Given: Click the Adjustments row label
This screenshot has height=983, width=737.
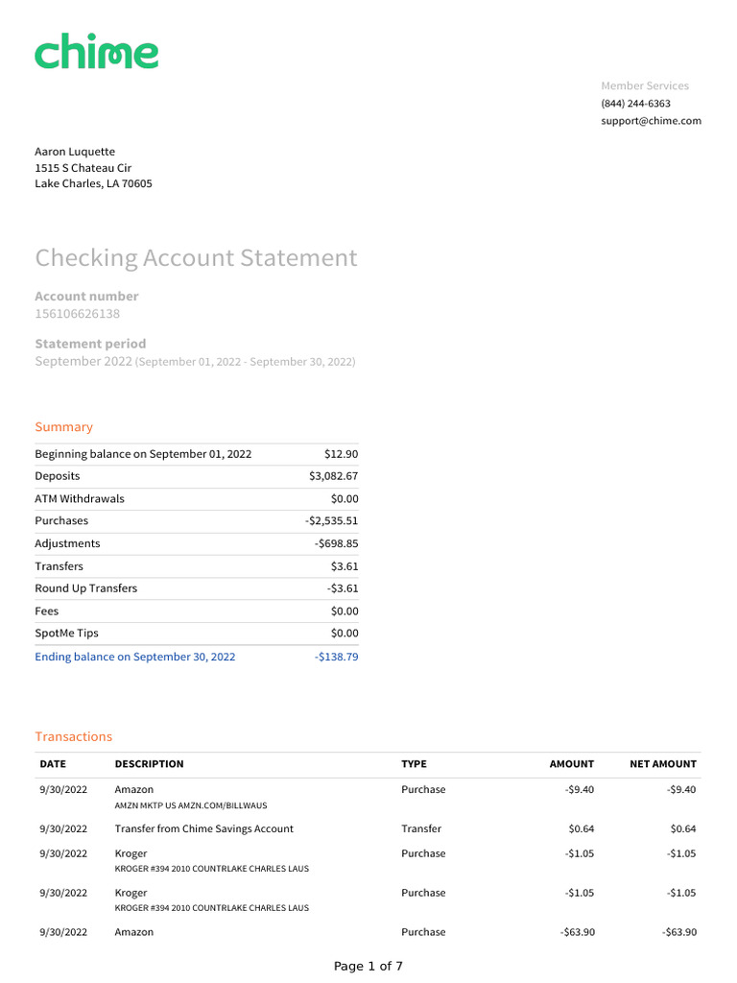Looking at the screenshot, I should pos(67,543).
